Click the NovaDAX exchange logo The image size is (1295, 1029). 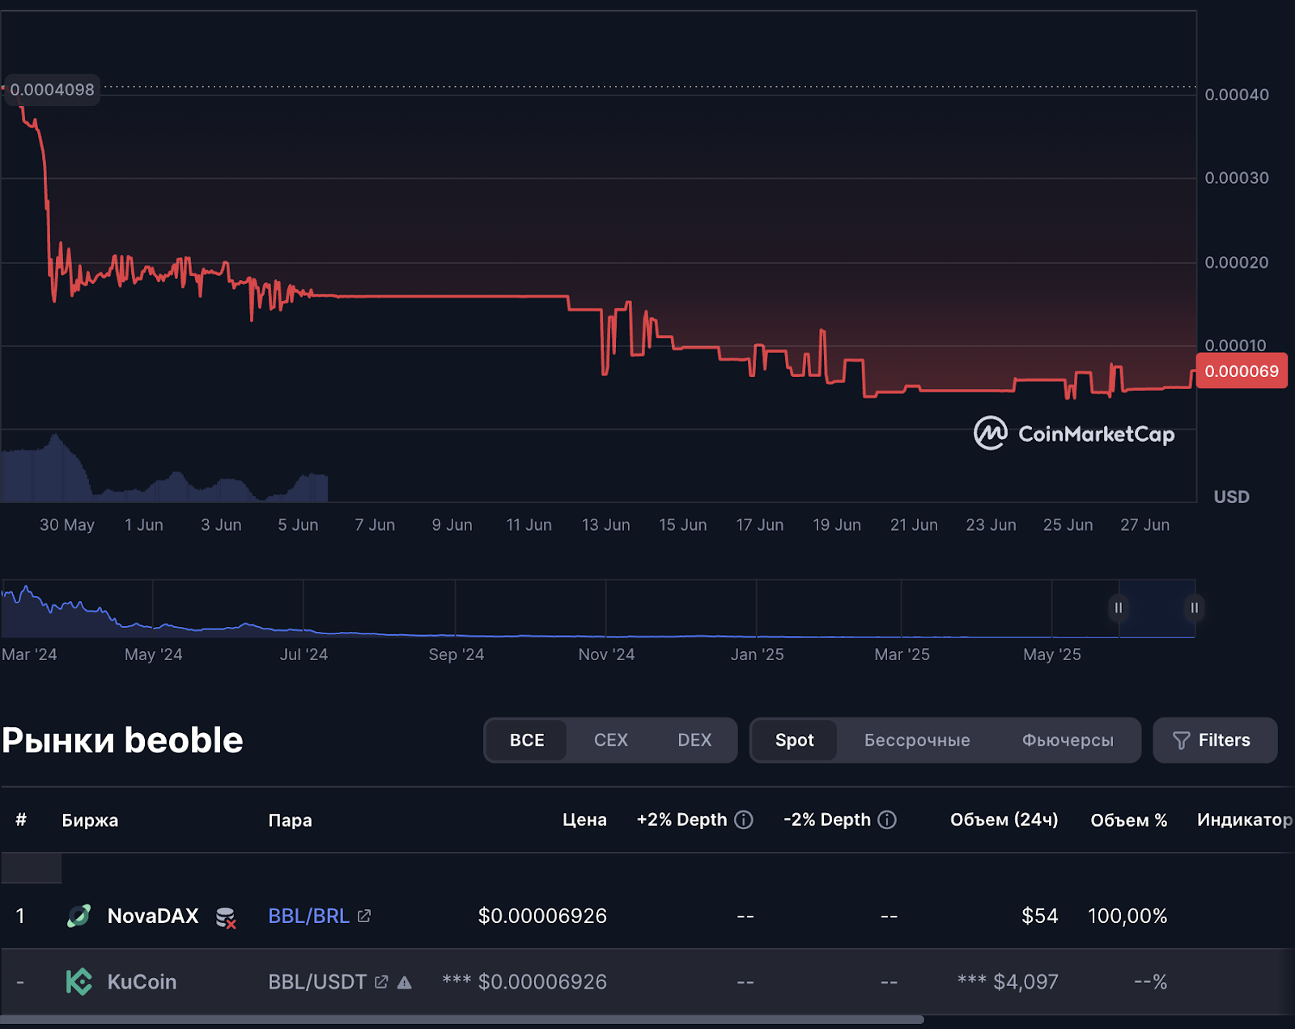pyautogui.click(x=79, y=916)
